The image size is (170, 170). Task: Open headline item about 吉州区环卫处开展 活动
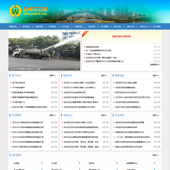point(101,58)
